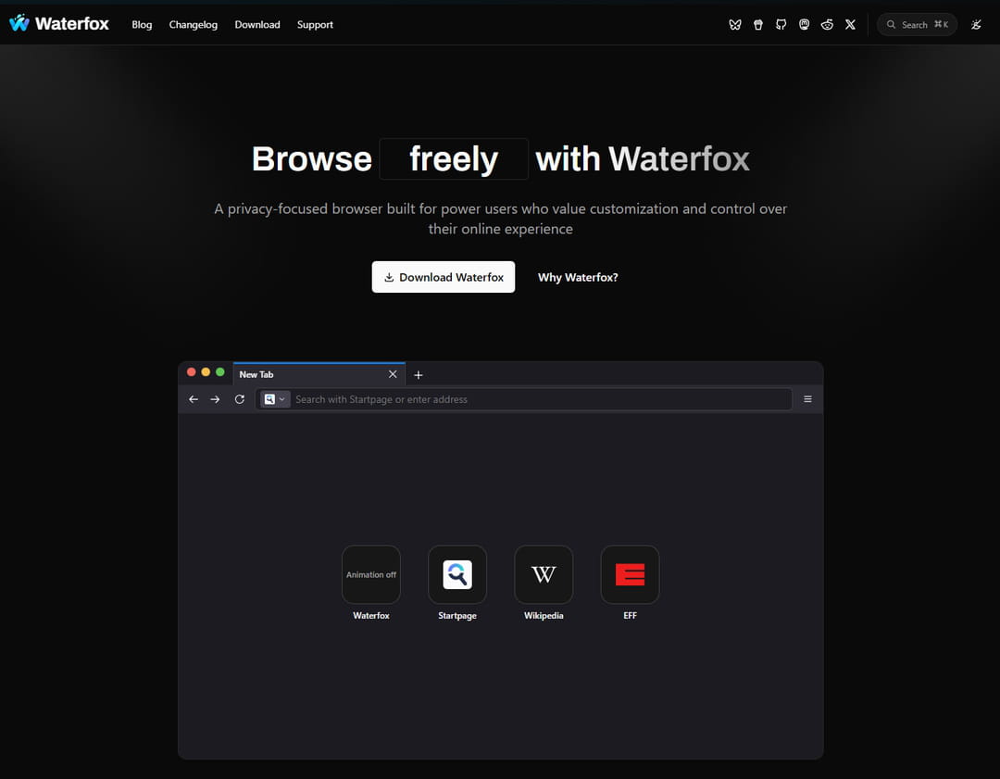The width and height of the screenshot is (1000, 779).
Task: Select the Support nav link
Action: pos(315,25)
